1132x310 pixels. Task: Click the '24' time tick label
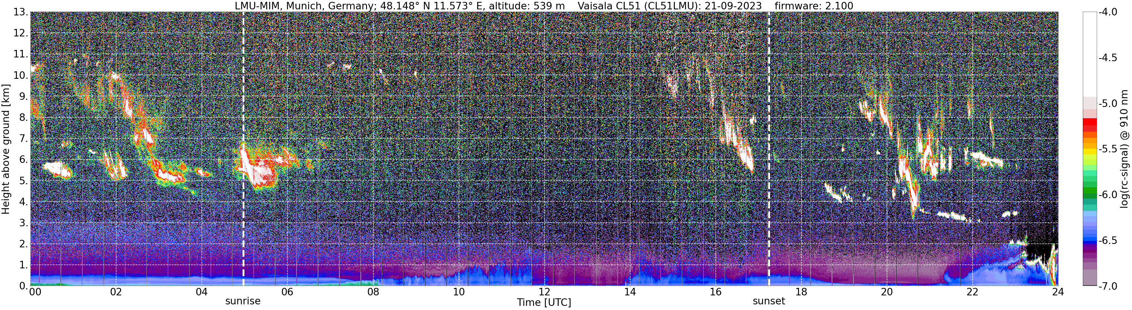pyautogui.click(x=1058, y=292)
